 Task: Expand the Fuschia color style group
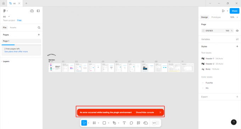click(203, 83)
